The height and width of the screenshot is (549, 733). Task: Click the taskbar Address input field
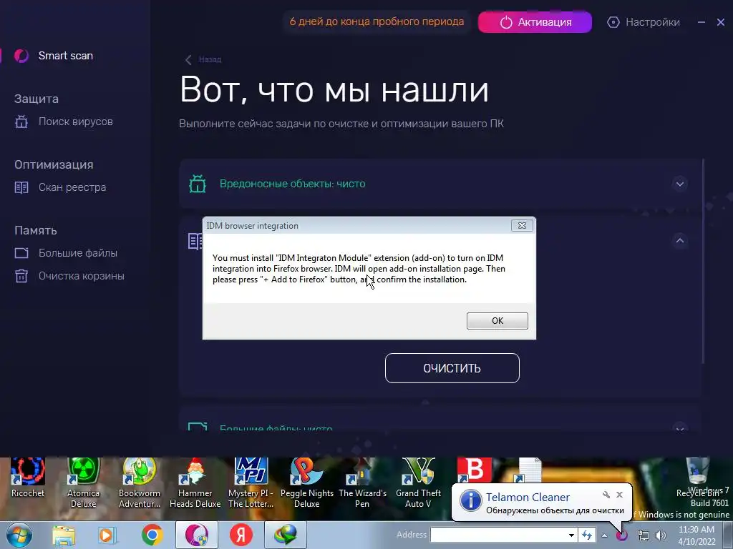point(499,535)
